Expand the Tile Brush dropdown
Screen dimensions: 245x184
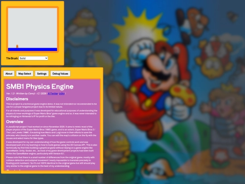click(x=33, y=58)
